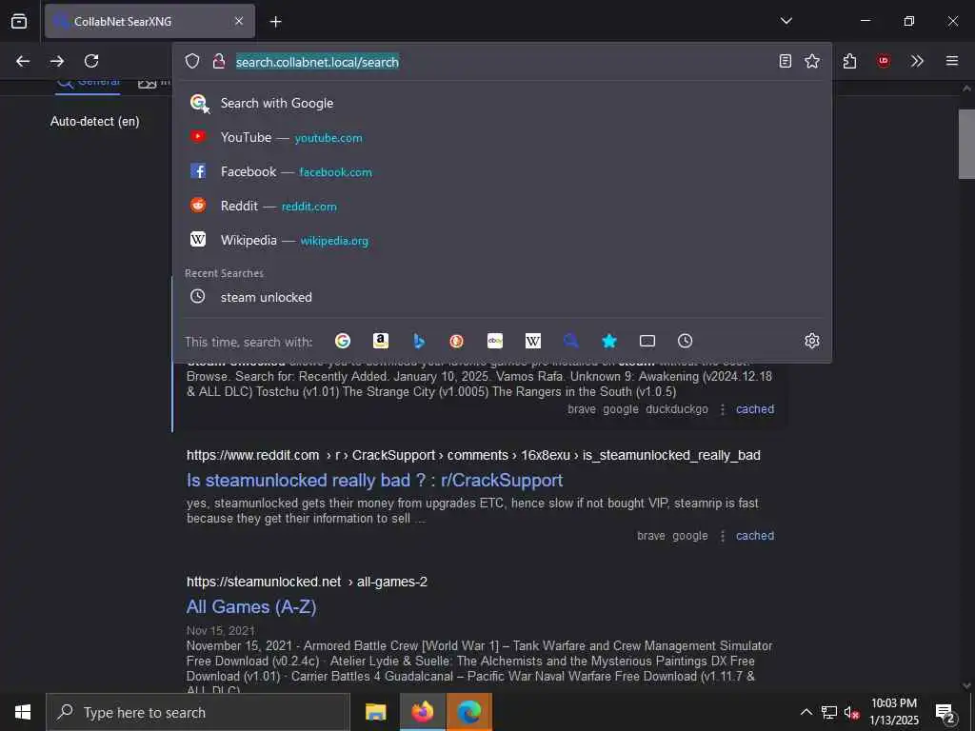Show more tools overflow chevrons
Image resolution: width=975 pixels, height=731 pixels.
[917, 61]
